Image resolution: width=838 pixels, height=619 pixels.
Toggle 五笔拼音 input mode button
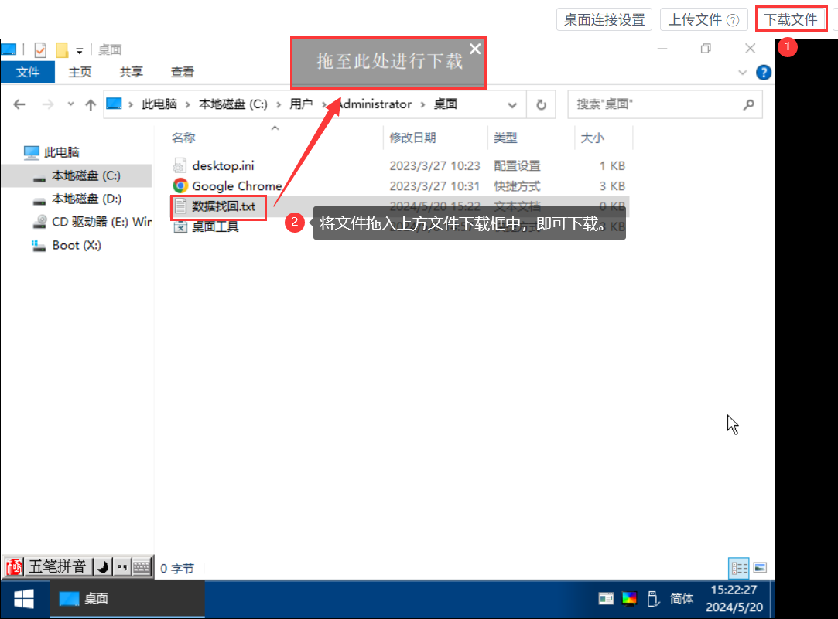coord(57,566)
